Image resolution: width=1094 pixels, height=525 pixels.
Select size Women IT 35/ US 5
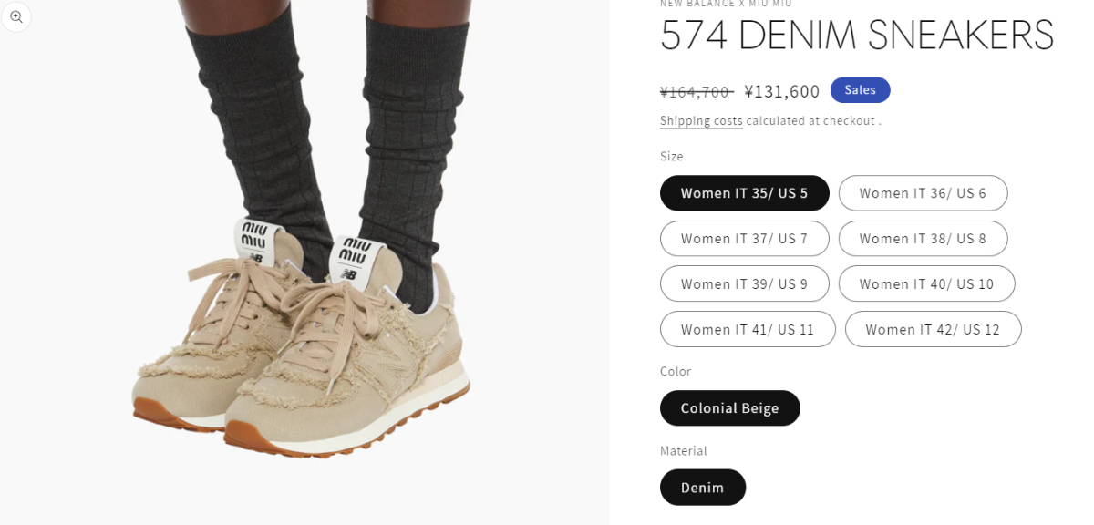[x=745, y=193]
